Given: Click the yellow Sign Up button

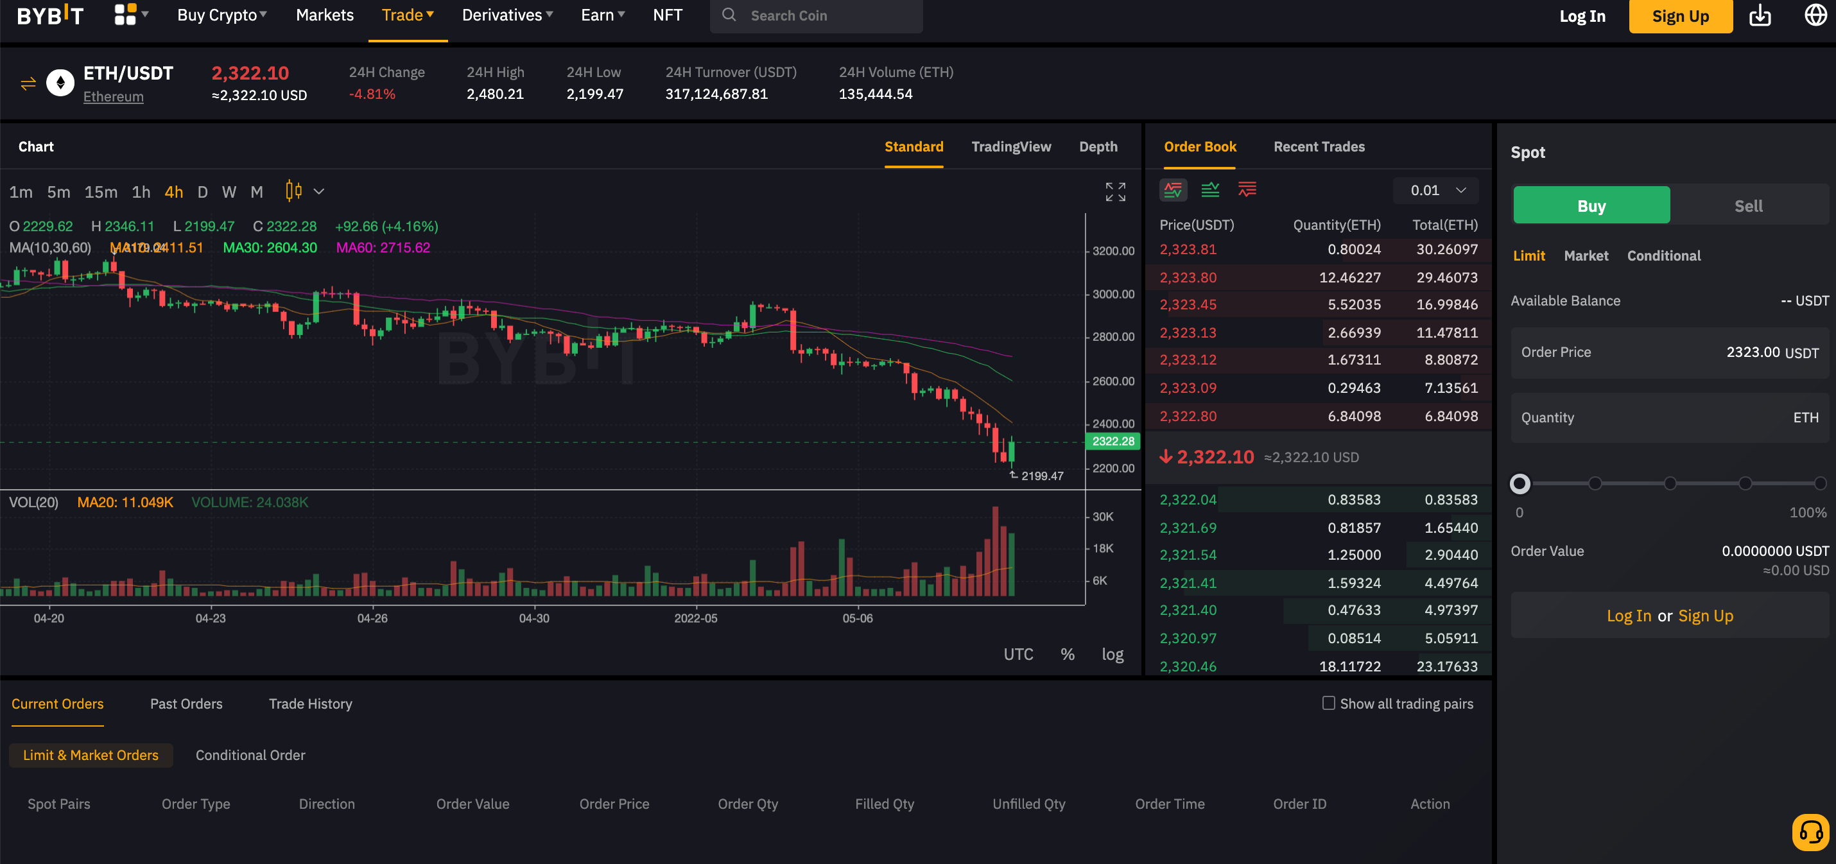Looking at the screenshot, I should (x=1680, y=15).
